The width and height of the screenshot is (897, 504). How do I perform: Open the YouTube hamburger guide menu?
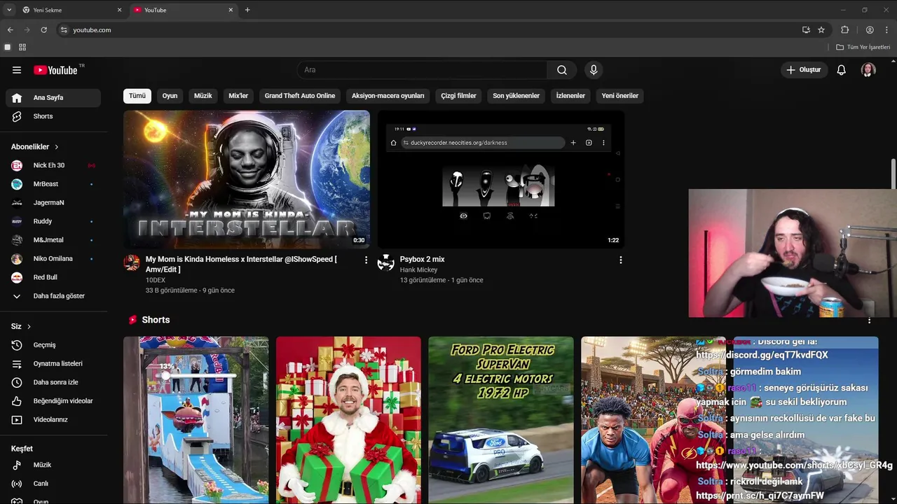click(x=17, y=70)
